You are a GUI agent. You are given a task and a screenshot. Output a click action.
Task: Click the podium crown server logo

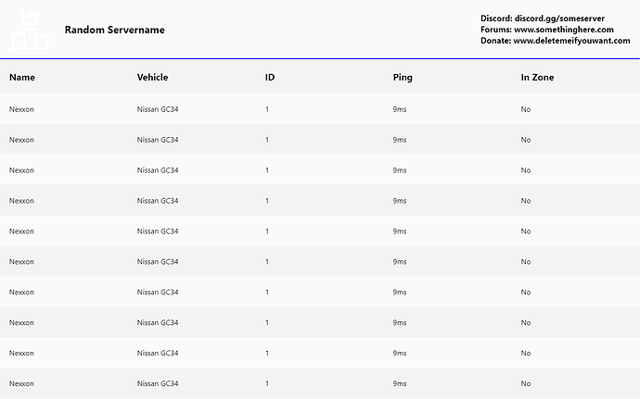pyautogui.click(x=30, y=30)
